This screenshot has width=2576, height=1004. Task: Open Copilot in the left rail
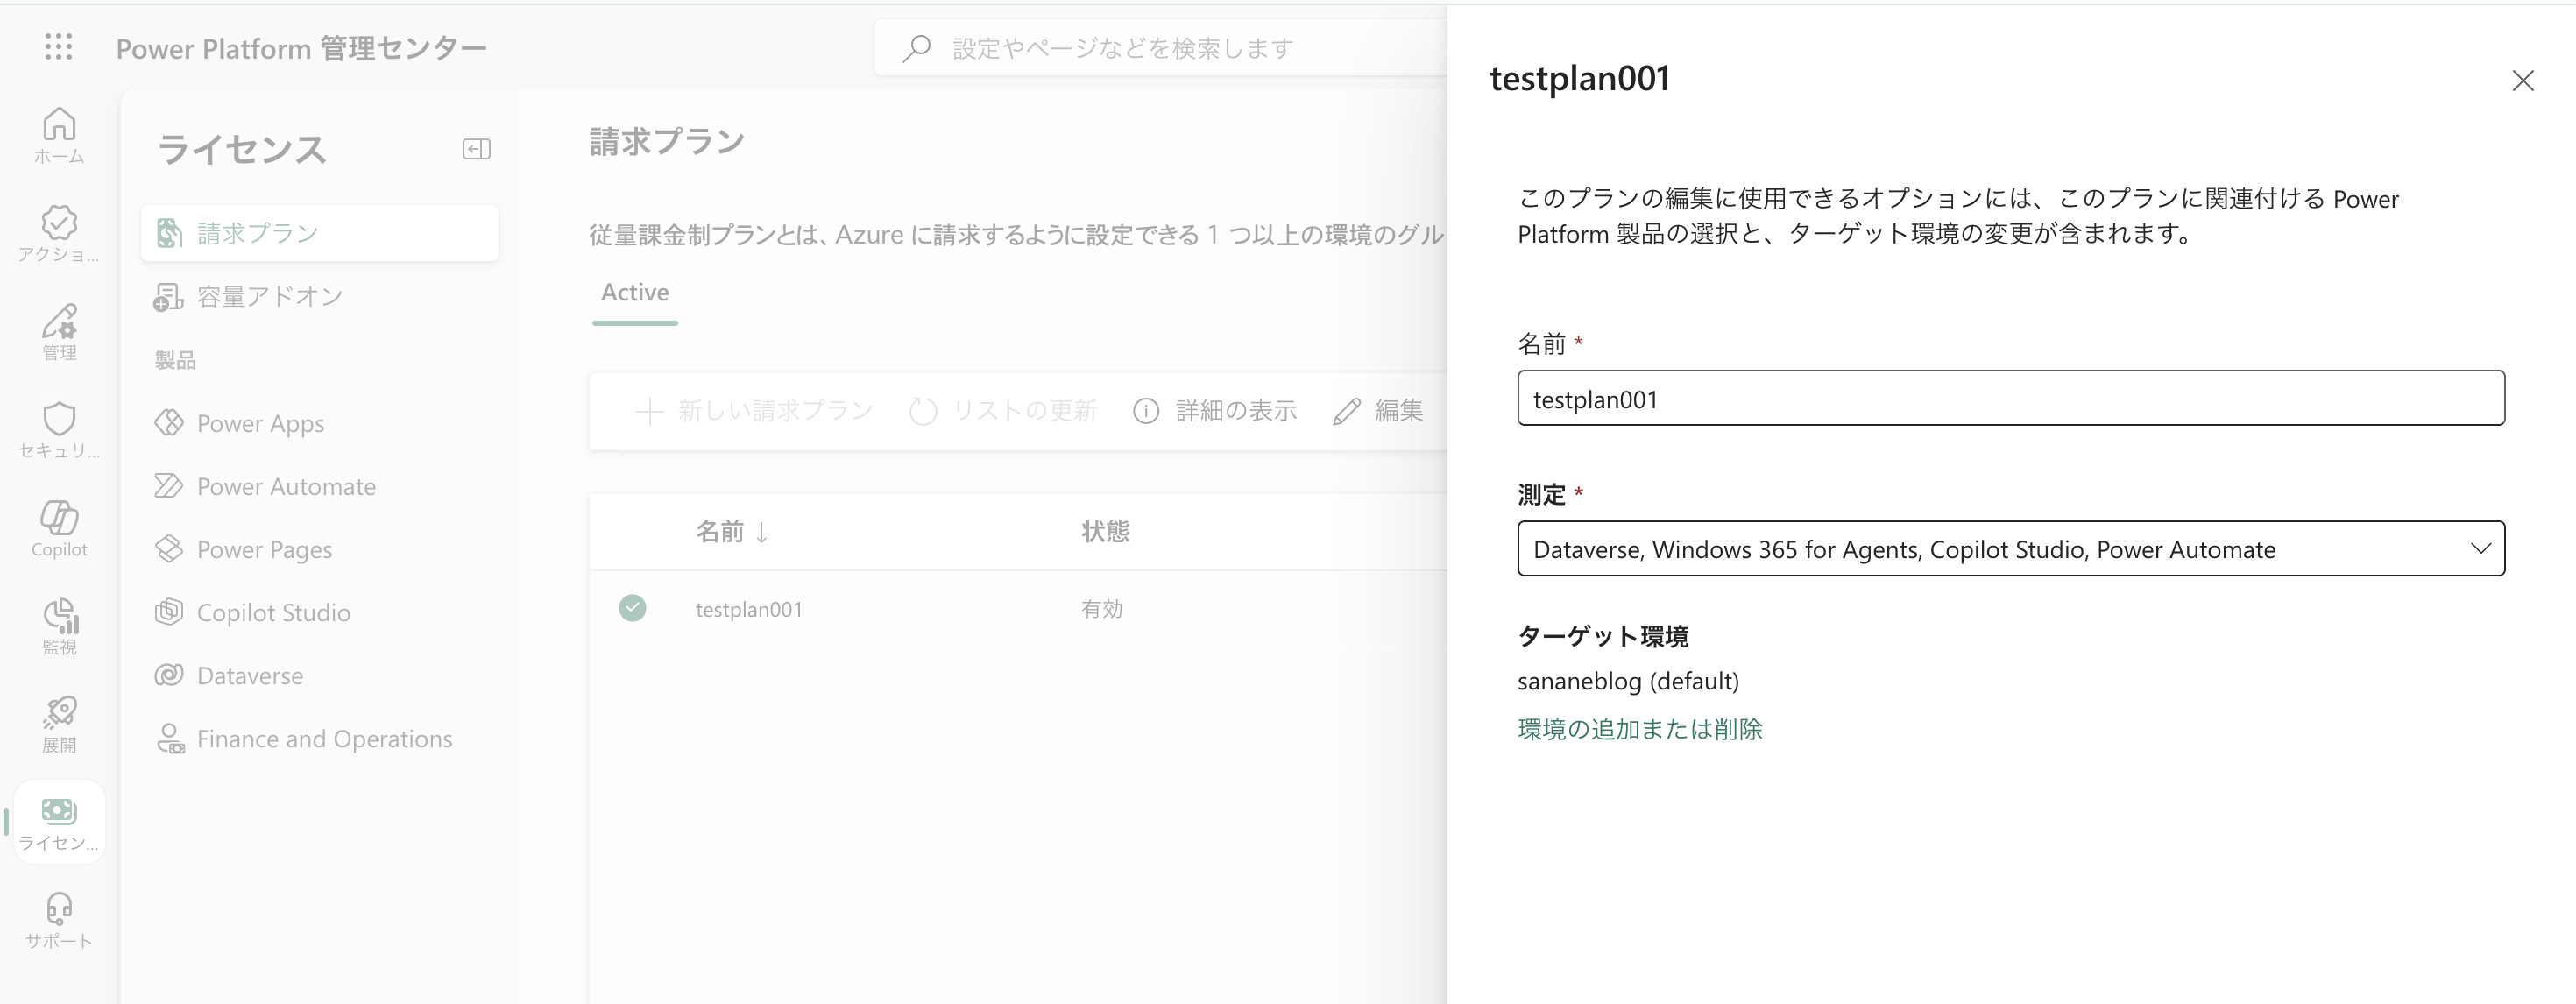click(59, 528)
